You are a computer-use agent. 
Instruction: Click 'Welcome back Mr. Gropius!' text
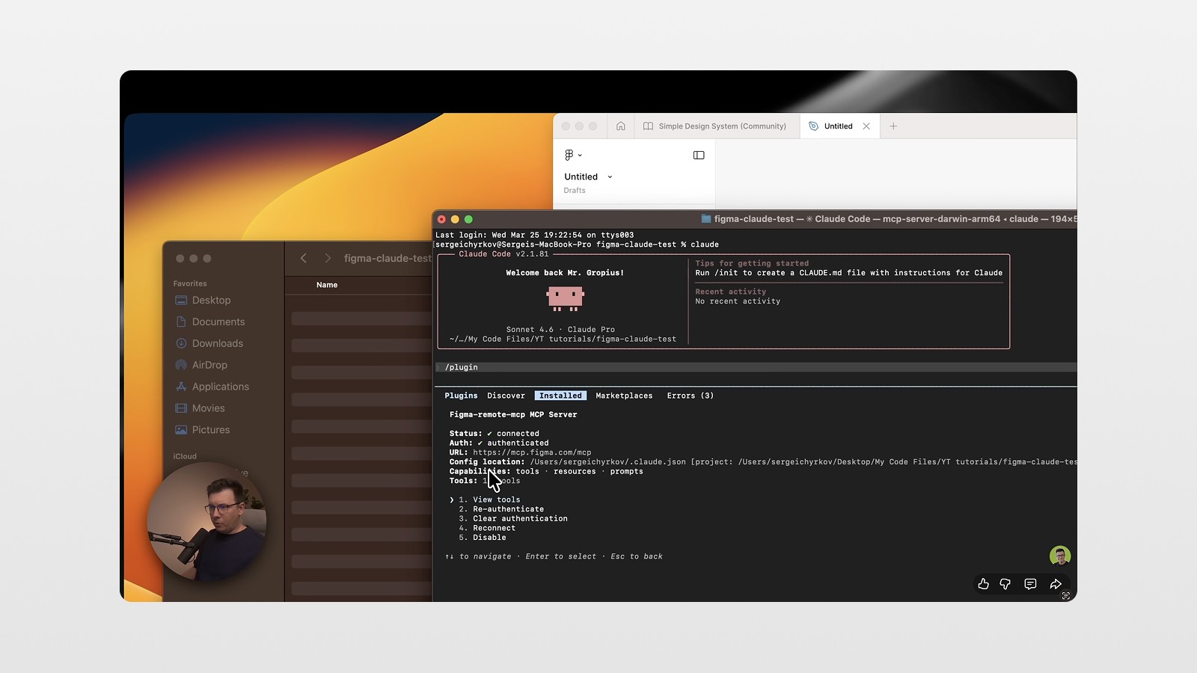565,273
